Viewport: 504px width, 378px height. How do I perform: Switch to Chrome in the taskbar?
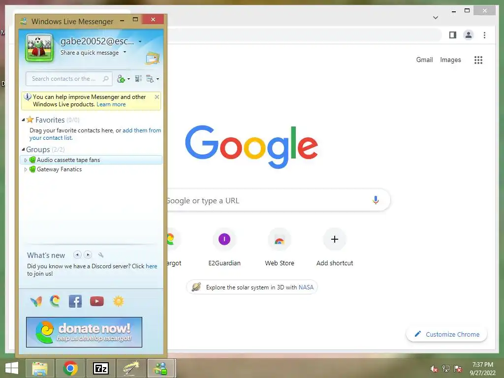tap(70, 368)
